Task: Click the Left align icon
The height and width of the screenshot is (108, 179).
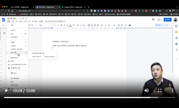Action: 89,25
